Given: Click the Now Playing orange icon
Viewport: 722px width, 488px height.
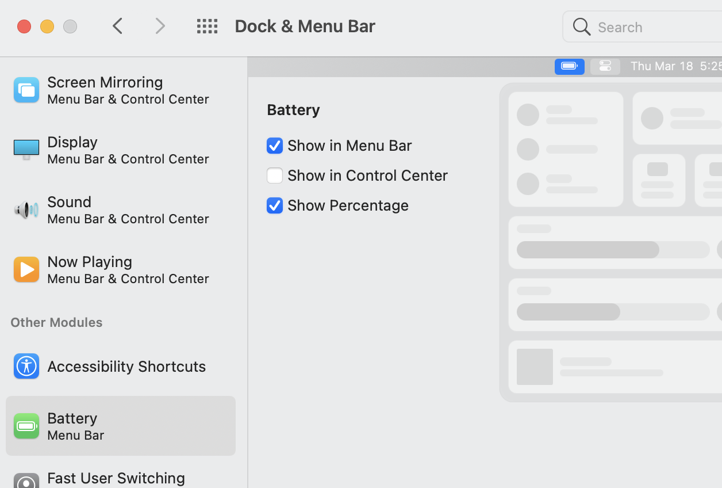Looking at the screenshot, I should click(26, 269).
